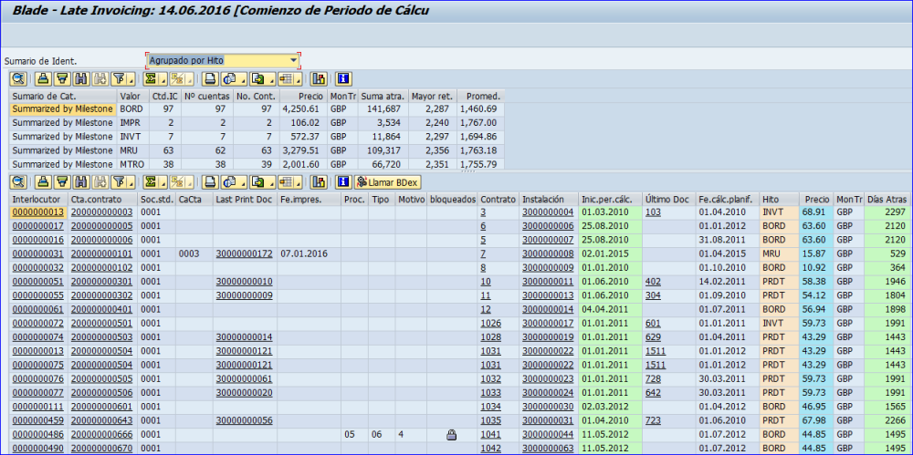Image resolution: width=913 pixels, height=455 pixels.
Task: Expand filter options arrow in summary toolbar
Action: [x=132, y=79]
